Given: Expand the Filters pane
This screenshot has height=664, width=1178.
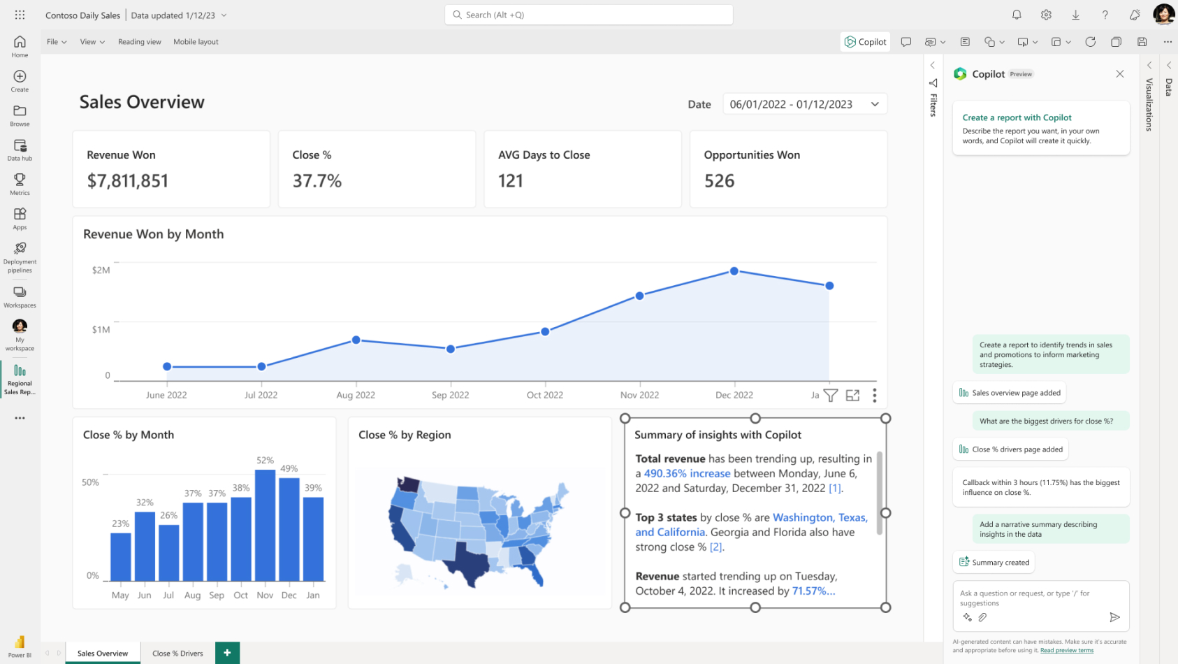Looking at the screenshot, I should click(932, 65).
